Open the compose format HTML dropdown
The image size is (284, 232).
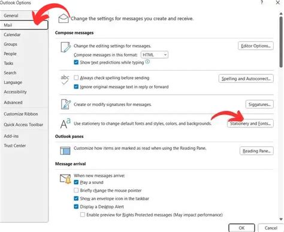[155, 55]
